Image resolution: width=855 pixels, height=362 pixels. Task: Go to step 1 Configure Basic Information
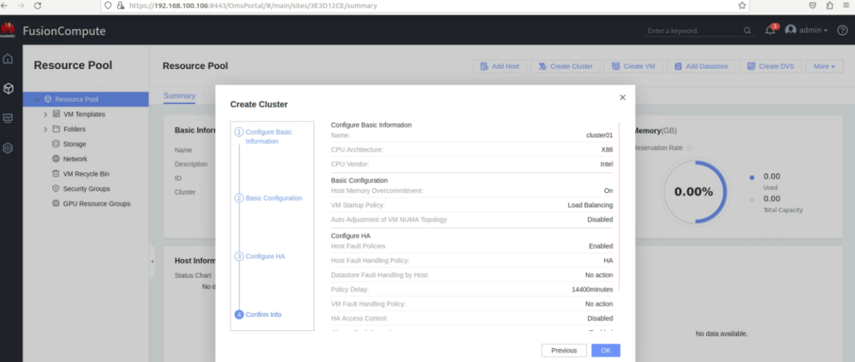(x=268, y=137)
